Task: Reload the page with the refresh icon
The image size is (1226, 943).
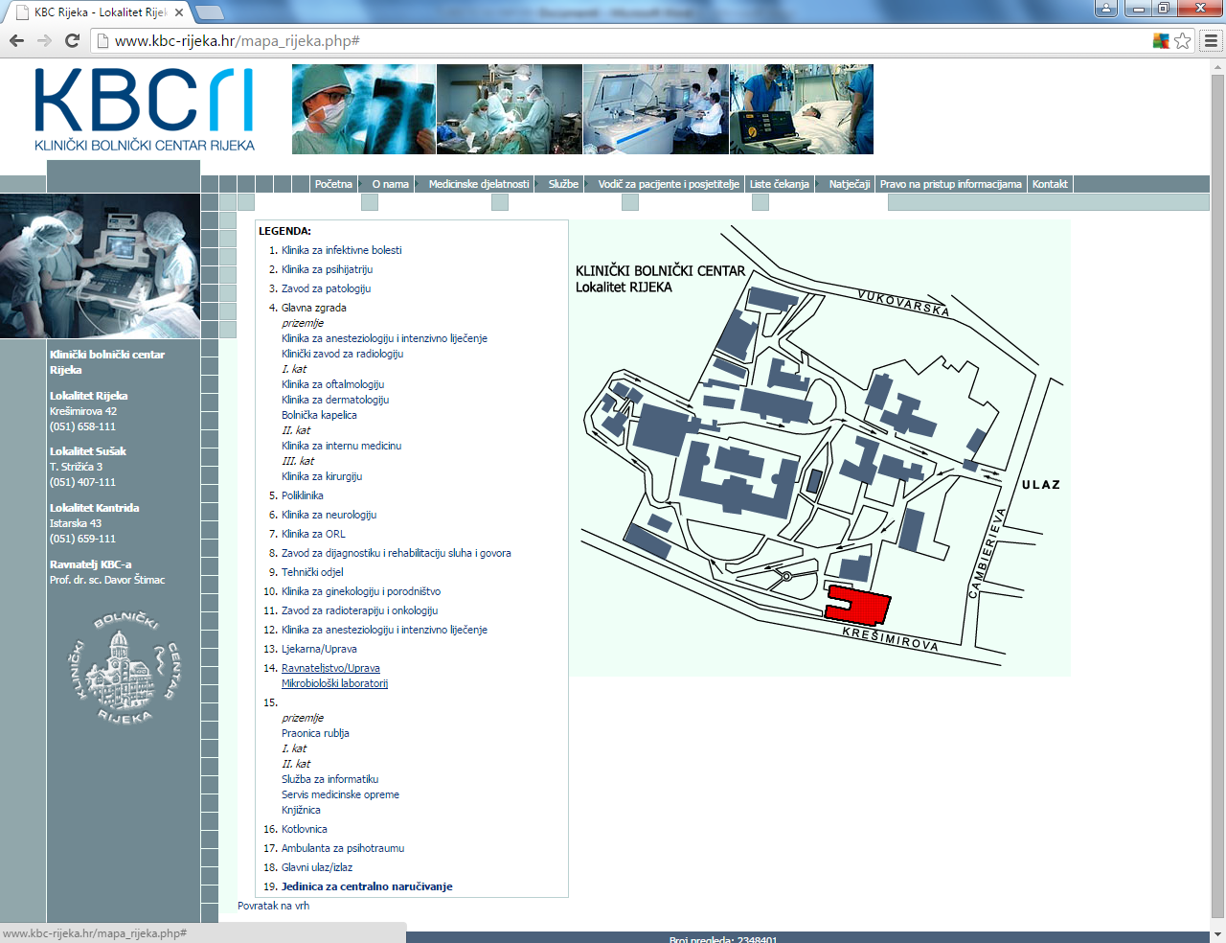Action: coord(72,40)
